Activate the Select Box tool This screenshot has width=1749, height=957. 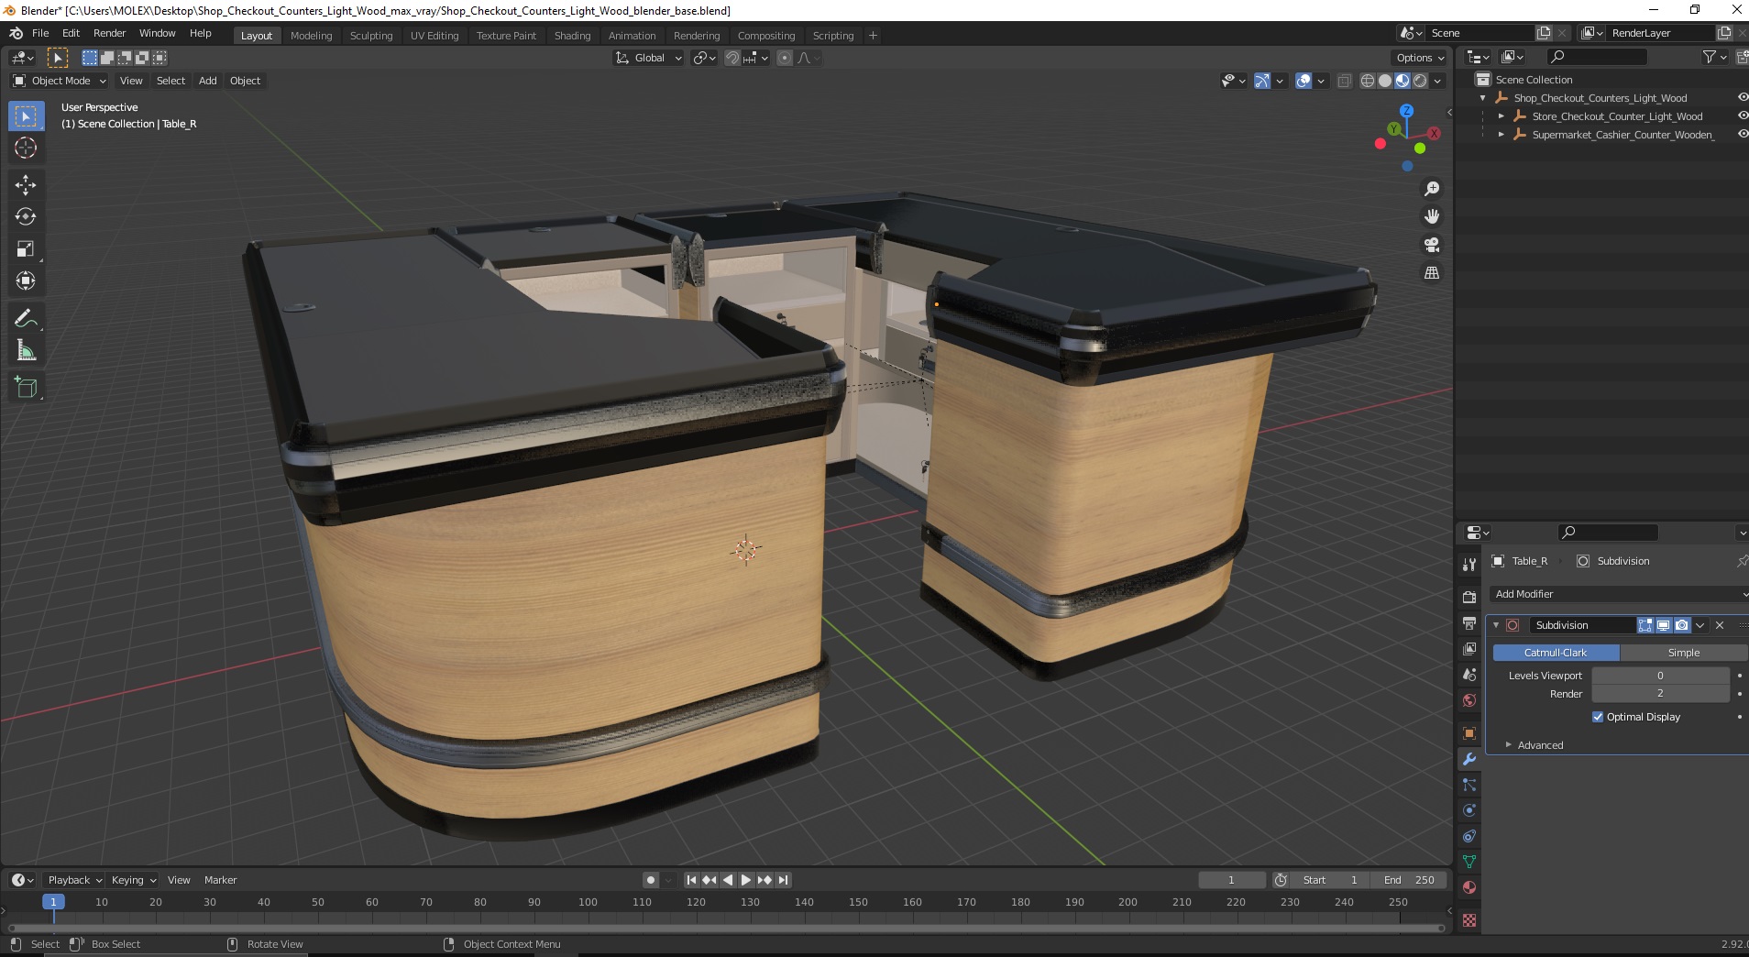[26, 116]
